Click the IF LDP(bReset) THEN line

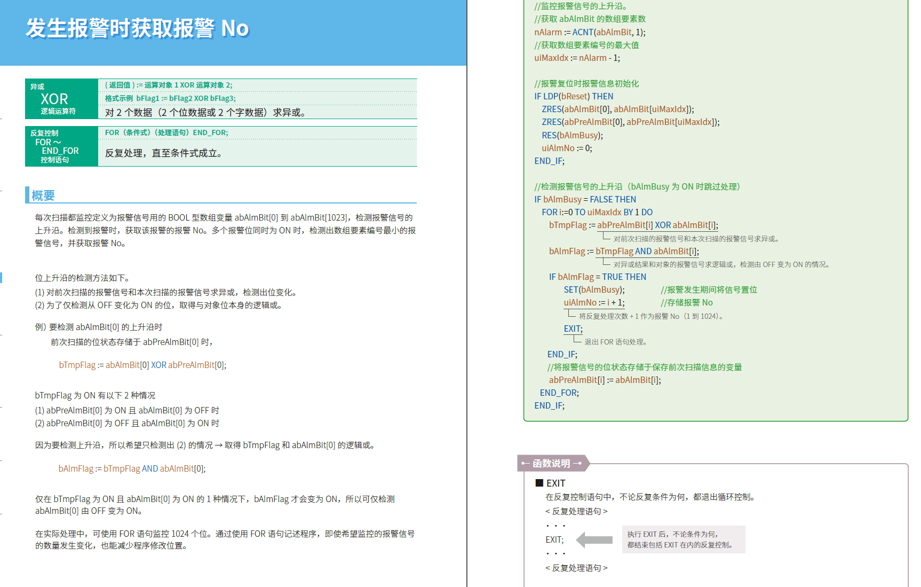point(574,96)
